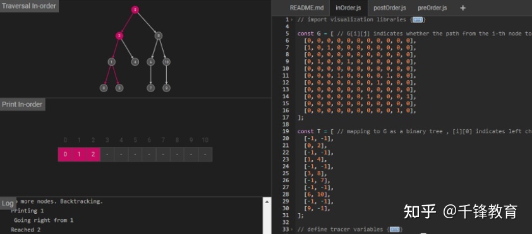Expand folded code arrow on line 1
Viewport: 532px width, 234px height.
[x=292, y=20]
